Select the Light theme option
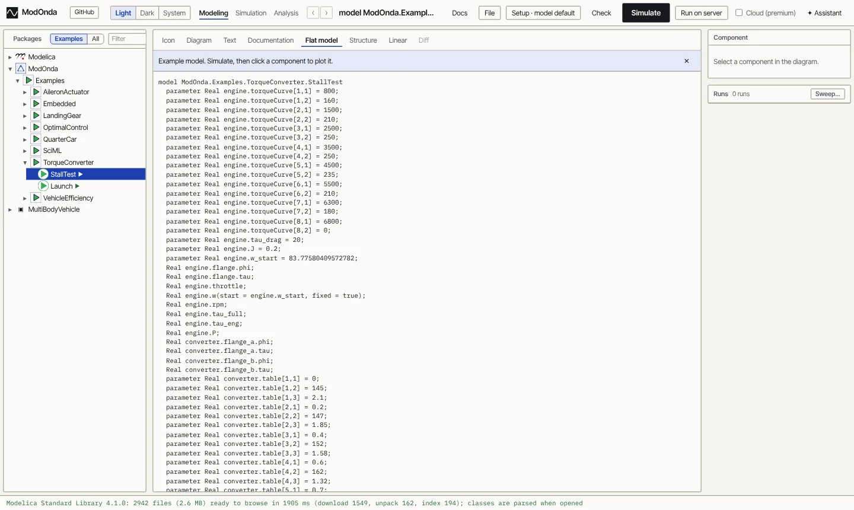Screen dimensions: 854x510 point(123,13)
